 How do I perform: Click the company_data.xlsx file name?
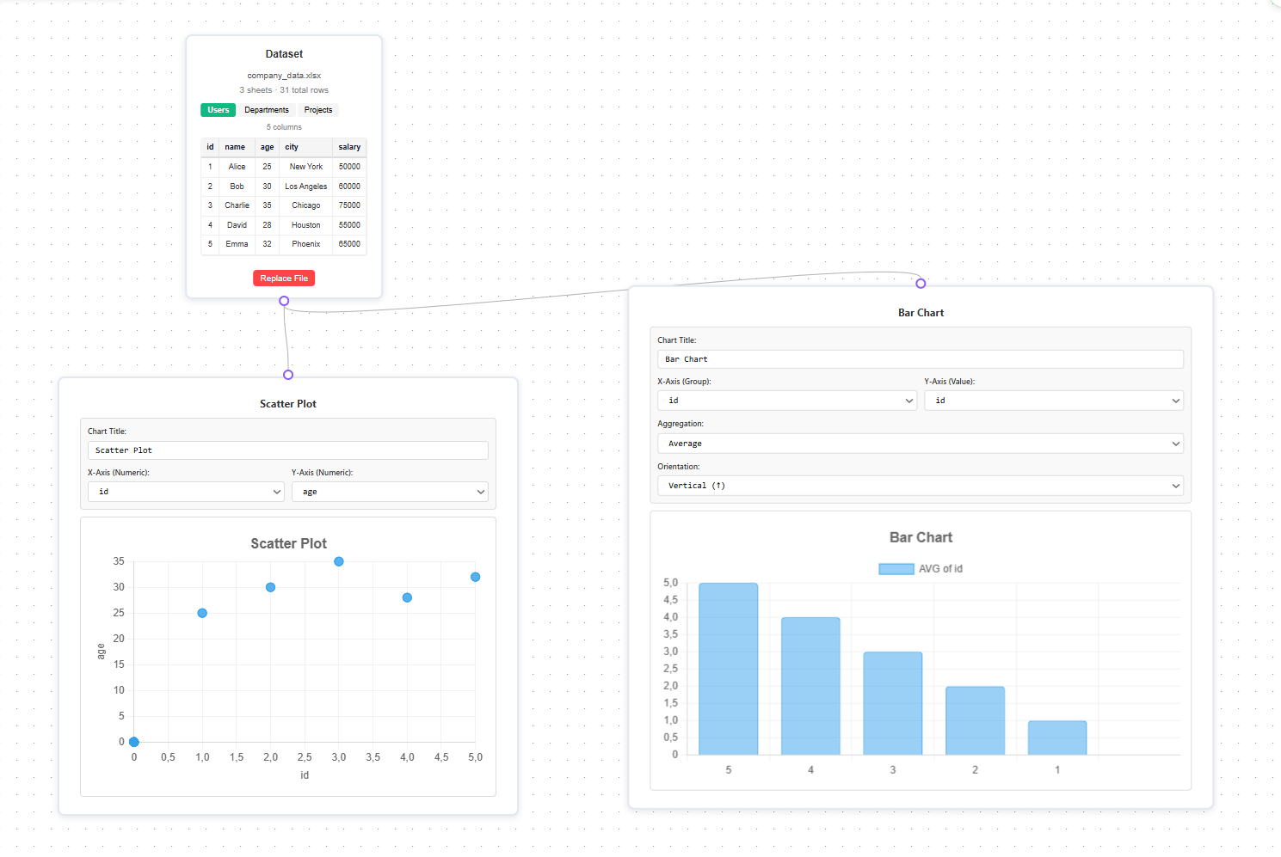[x=284, y=76]
